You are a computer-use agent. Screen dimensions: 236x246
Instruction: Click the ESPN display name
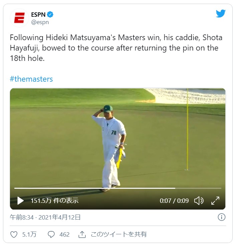click(x=38, y=15)
